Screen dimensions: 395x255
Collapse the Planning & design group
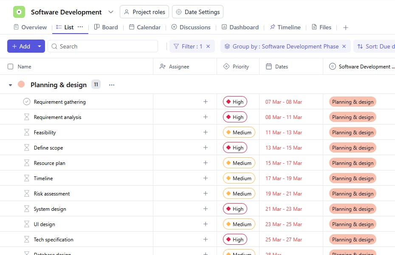11,85
